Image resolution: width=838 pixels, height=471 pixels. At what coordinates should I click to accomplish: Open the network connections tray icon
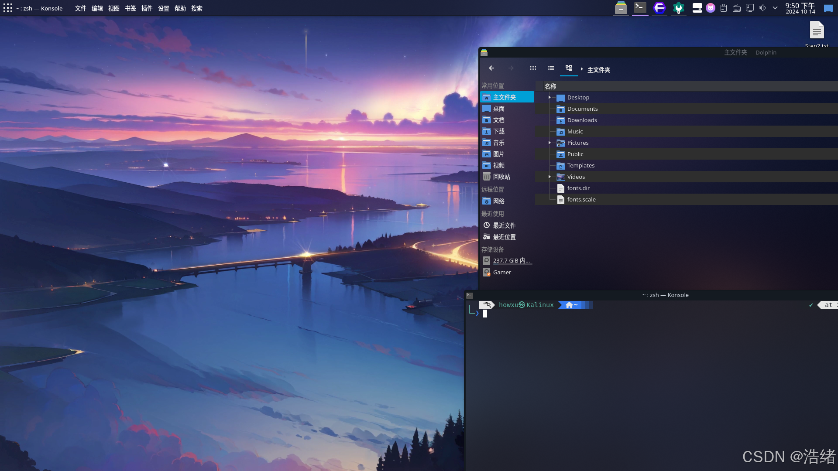(x=750, y=8)
